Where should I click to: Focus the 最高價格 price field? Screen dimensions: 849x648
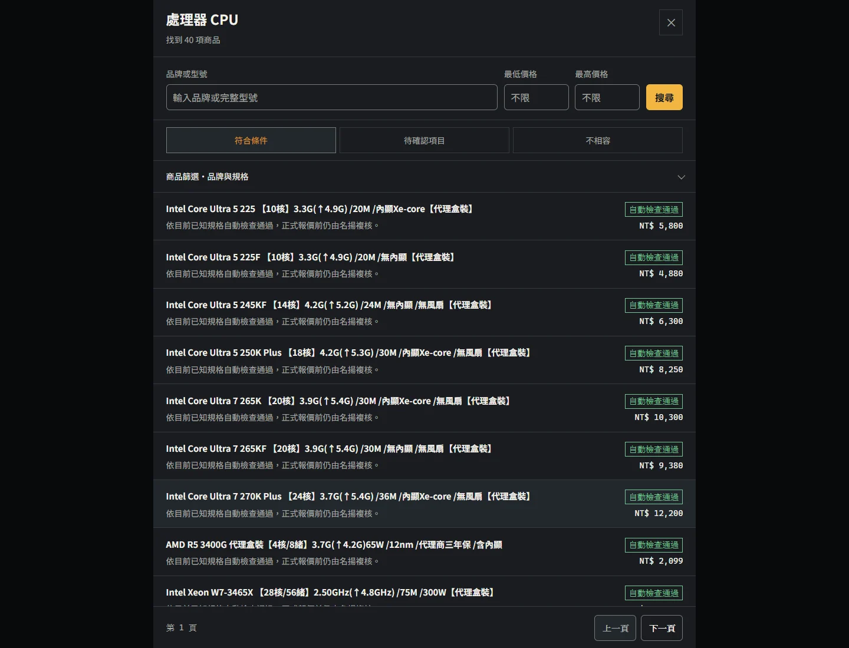[607, 97]
